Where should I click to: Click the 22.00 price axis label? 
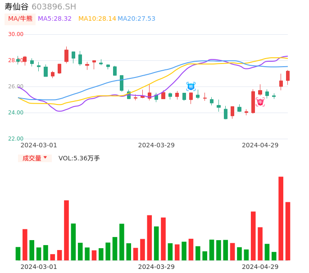tap(16, 139)
